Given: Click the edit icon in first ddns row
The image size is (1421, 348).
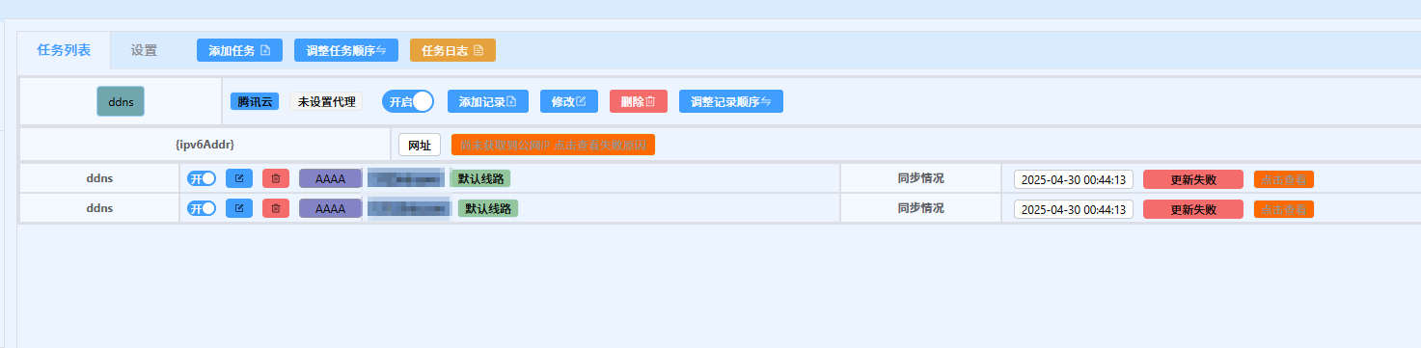Looking at the screenshot, I should pos(239,178).
